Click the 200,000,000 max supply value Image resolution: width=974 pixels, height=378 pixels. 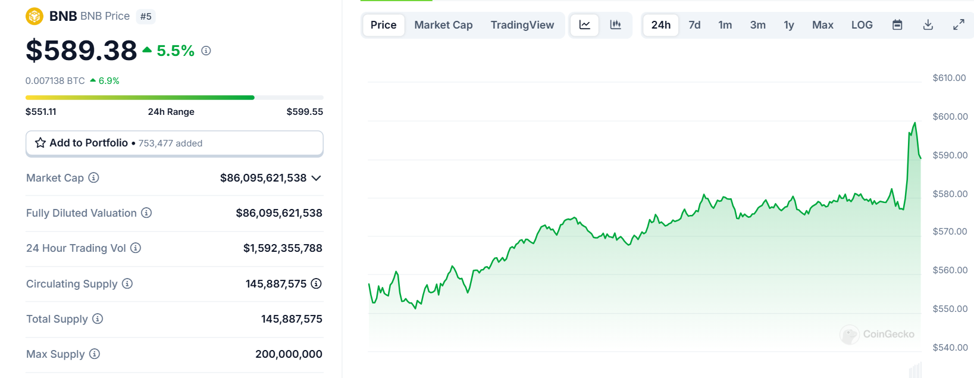[x=289, y=354]
